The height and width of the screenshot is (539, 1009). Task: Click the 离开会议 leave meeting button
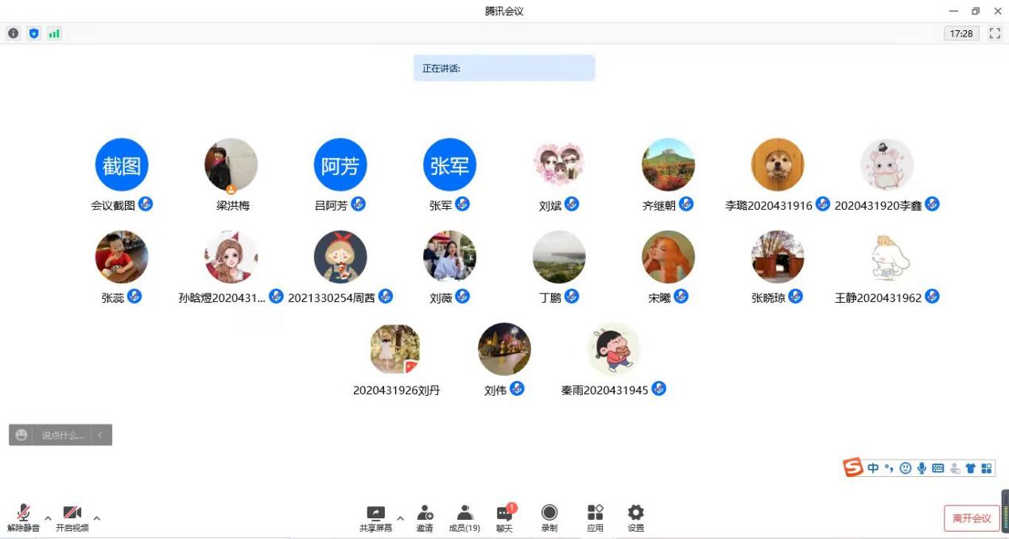(x=972, y=518)
